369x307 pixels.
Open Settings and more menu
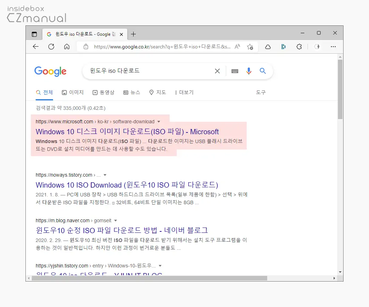[333, 47]
